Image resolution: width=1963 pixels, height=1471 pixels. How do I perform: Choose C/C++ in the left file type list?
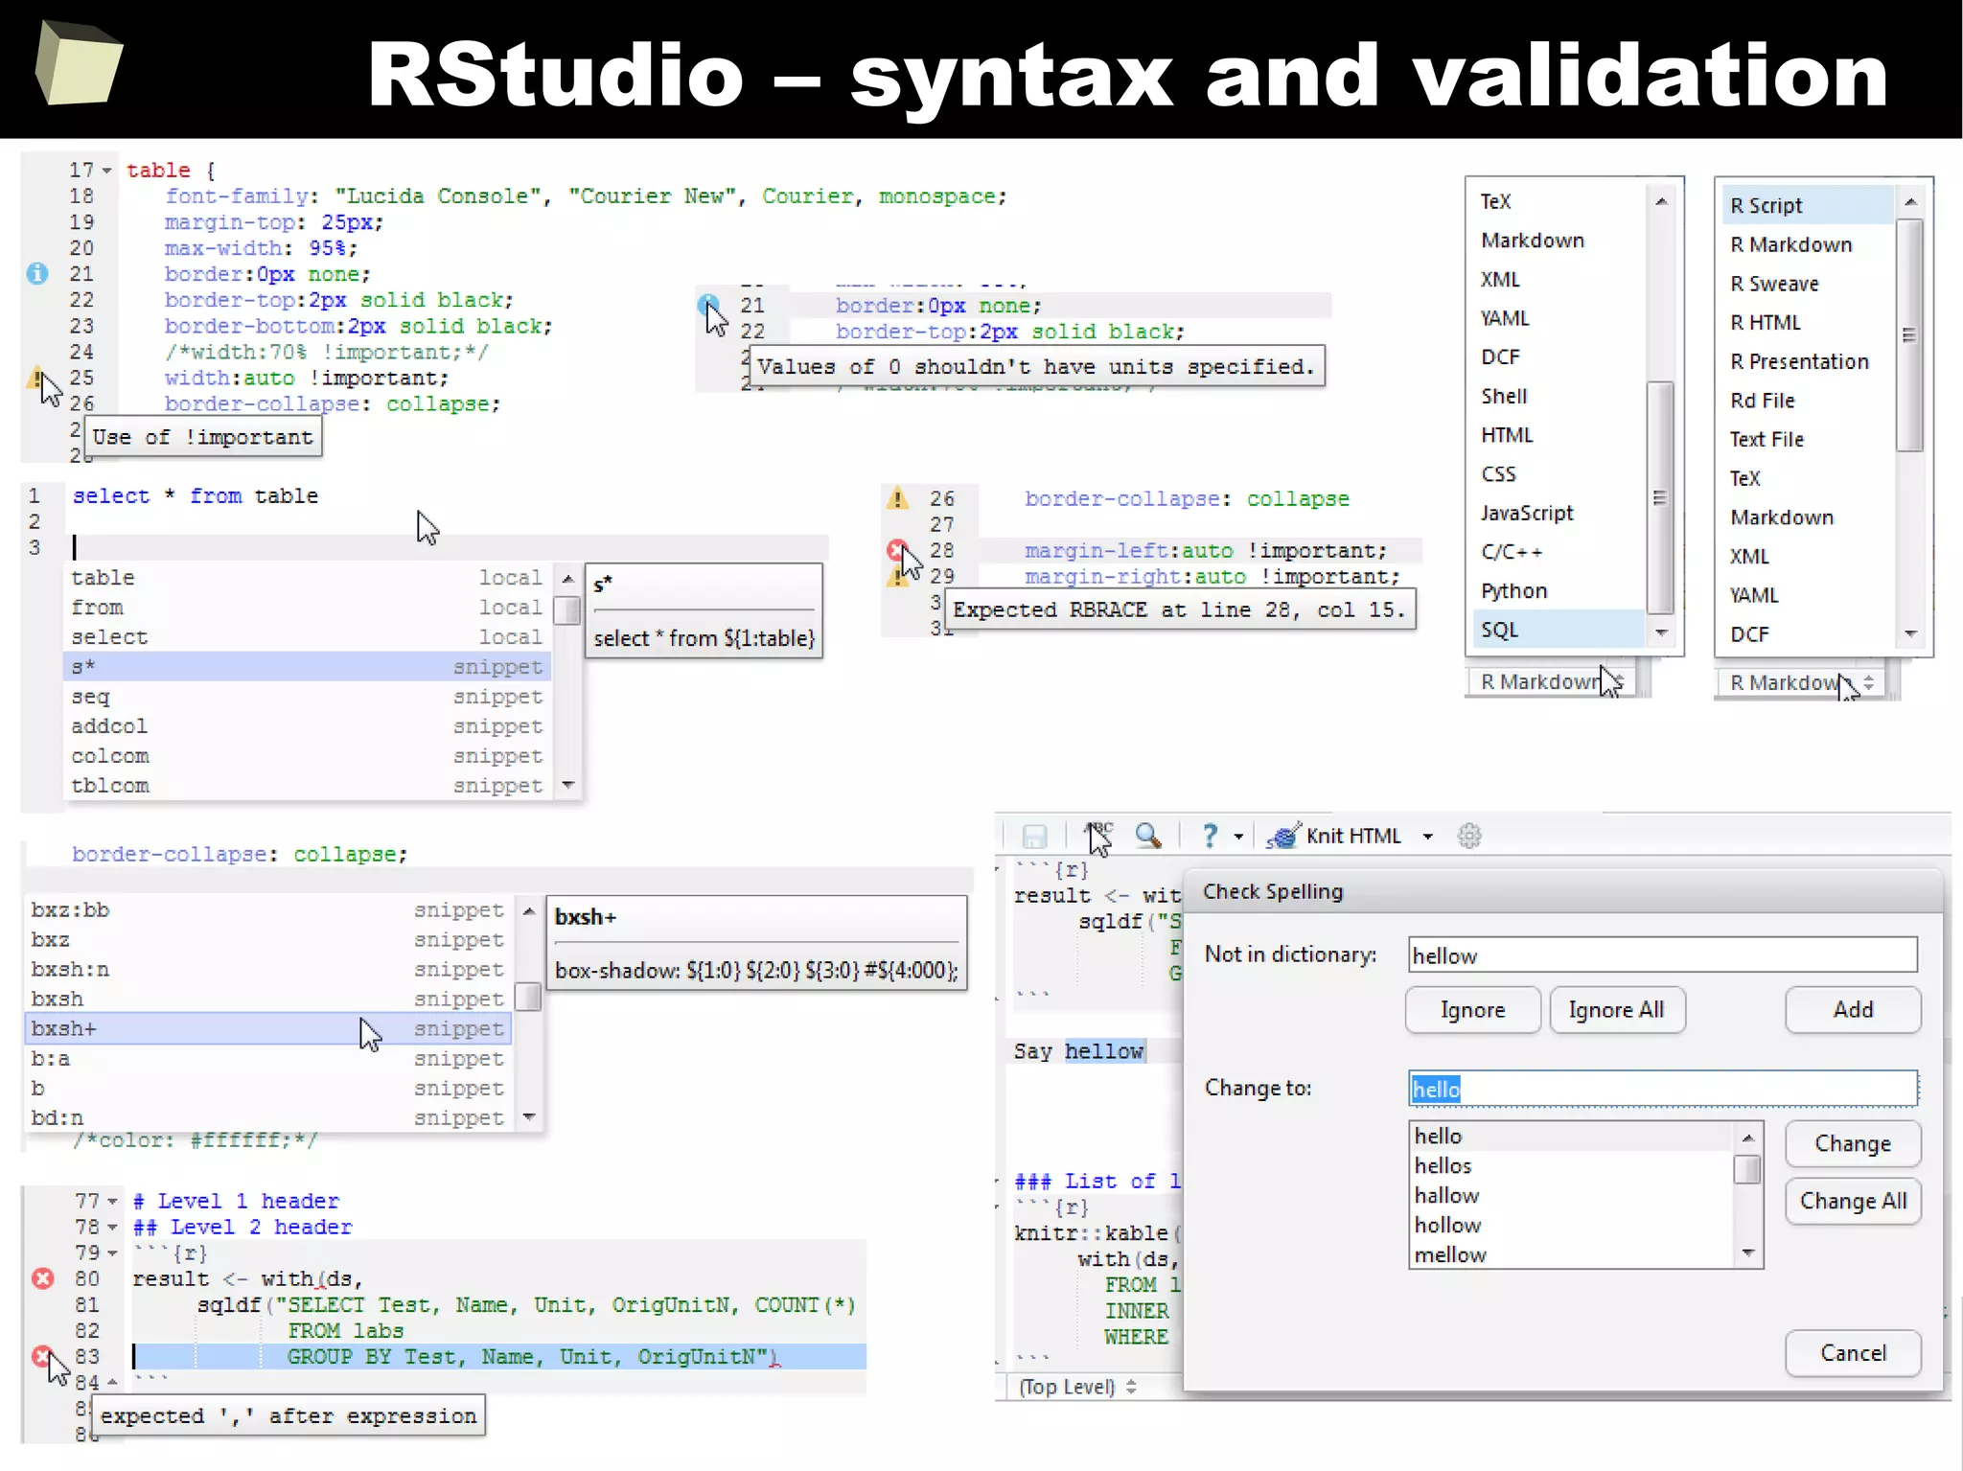1558,552
